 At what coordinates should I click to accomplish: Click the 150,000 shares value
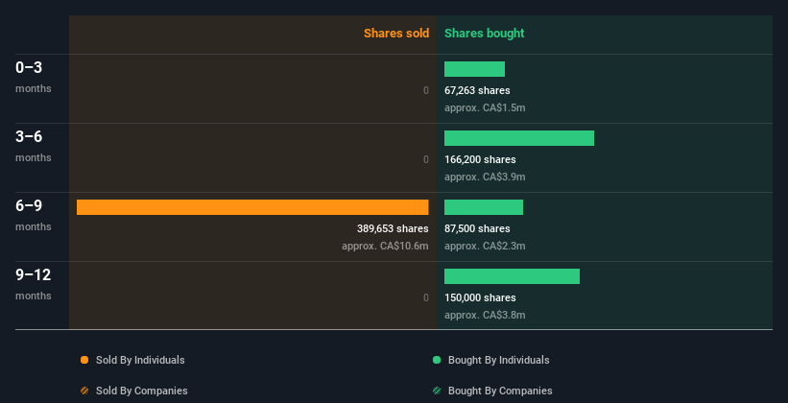(480, 297)
